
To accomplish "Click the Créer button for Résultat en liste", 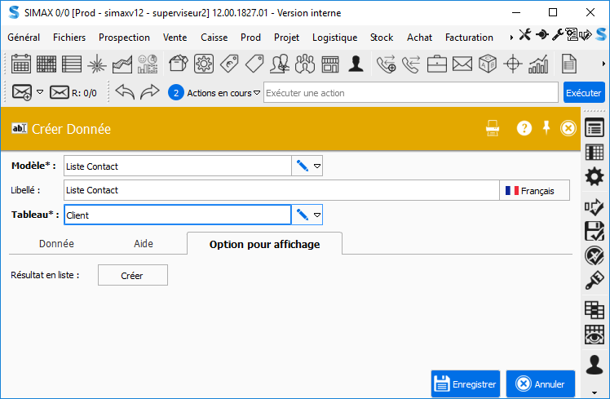I will click(132, 276).
